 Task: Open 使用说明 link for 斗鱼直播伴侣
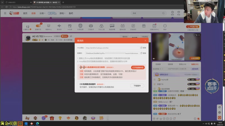(x=110, y=67)
